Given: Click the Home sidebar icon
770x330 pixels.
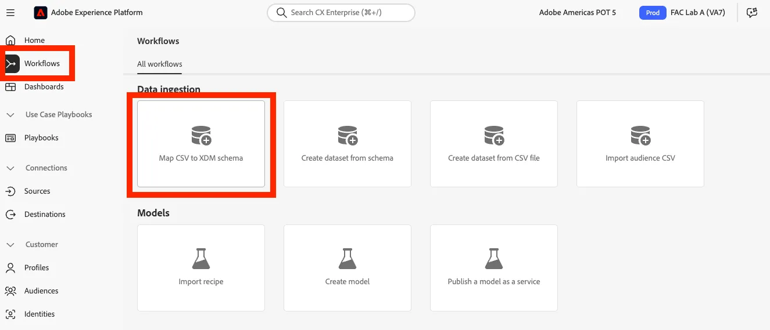Looking at the screenshot, I should click(x=10, y=41).
